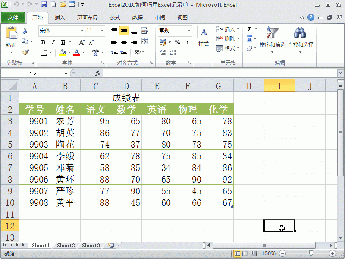Toggle bold formatting with the B icon
345x259 pixels.
(43, 42)
